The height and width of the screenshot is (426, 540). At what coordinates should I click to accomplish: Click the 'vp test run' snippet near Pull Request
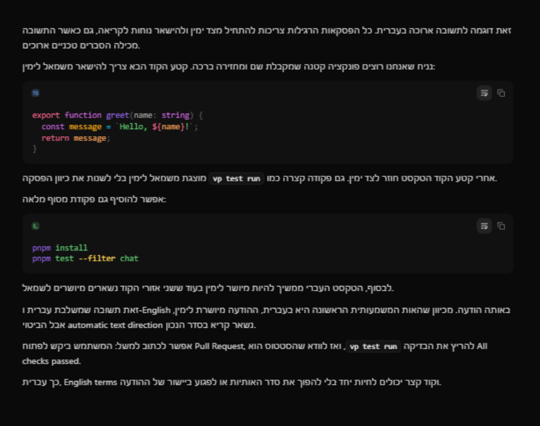[373, 347]
